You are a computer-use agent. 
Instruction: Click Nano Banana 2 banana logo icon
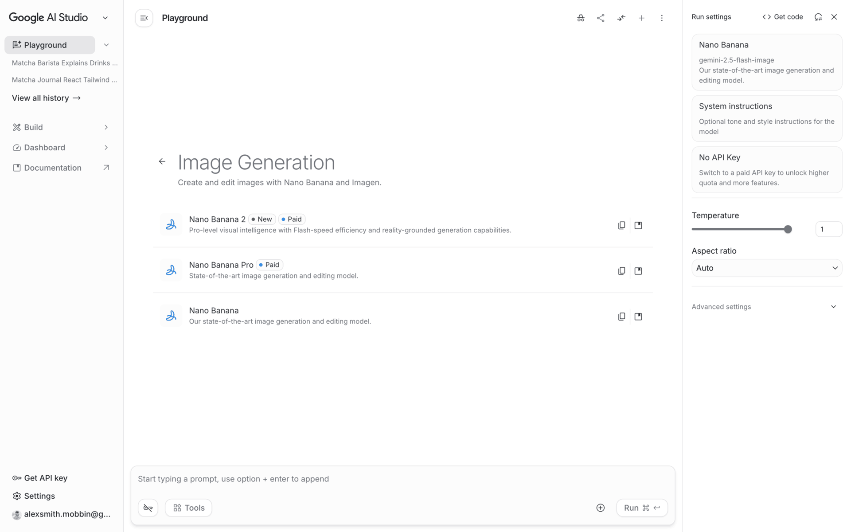(171, 225)
